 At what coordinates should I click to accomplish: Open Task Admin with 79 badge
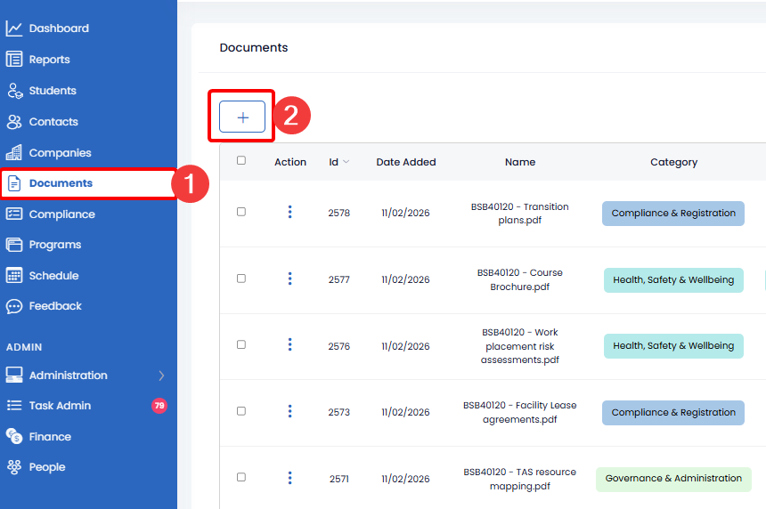click(60, 406)
